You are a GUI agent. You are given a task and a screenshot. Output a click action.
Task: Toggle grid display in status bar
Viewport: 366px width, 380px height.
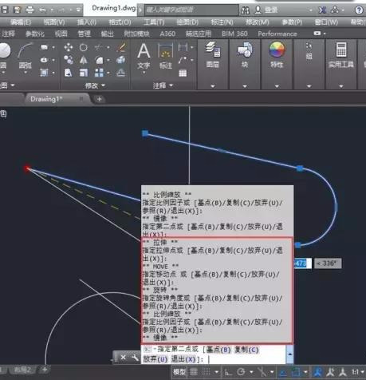(x=194, y=372)
